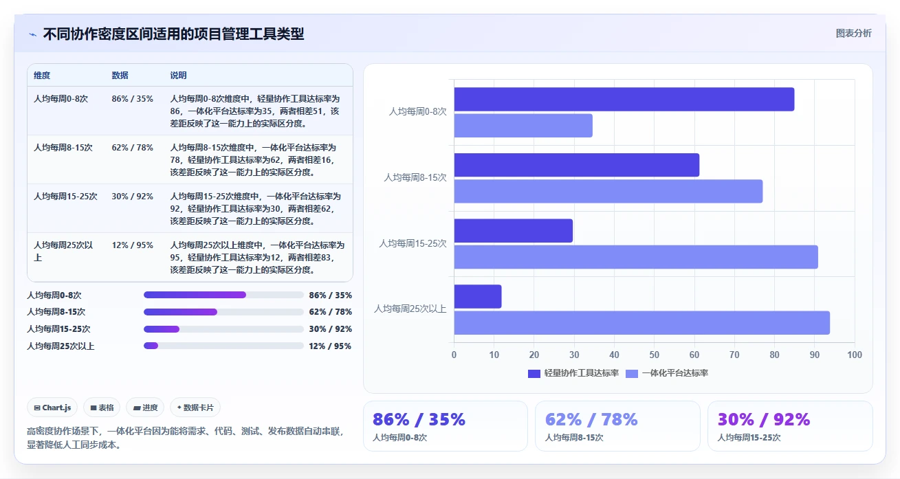Click the table data cell 86% / 35%
900x479 pixels.
point(132,99)
